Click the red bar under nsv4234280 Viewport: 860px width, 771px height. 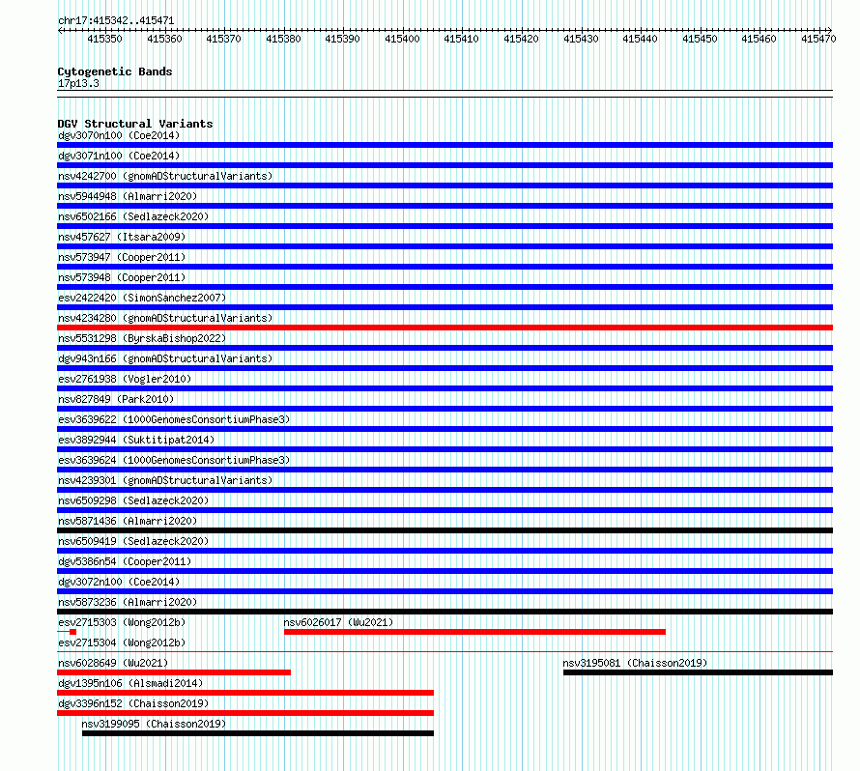pos(444,328)
